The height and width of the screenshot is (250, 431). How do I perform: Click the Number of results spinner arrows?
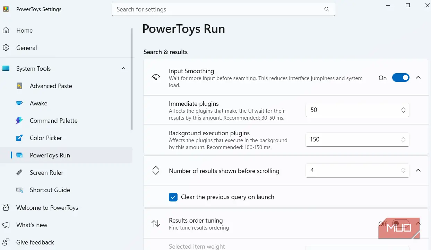(x=403, y=171)
